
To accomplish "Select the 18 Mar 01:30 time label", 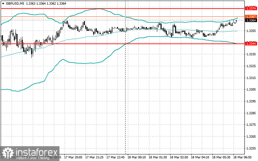I will click(x=158, y=157).
